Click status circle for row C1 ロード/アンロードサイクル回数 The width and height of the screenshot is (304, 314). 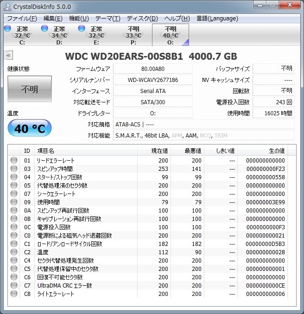[14, 244]
